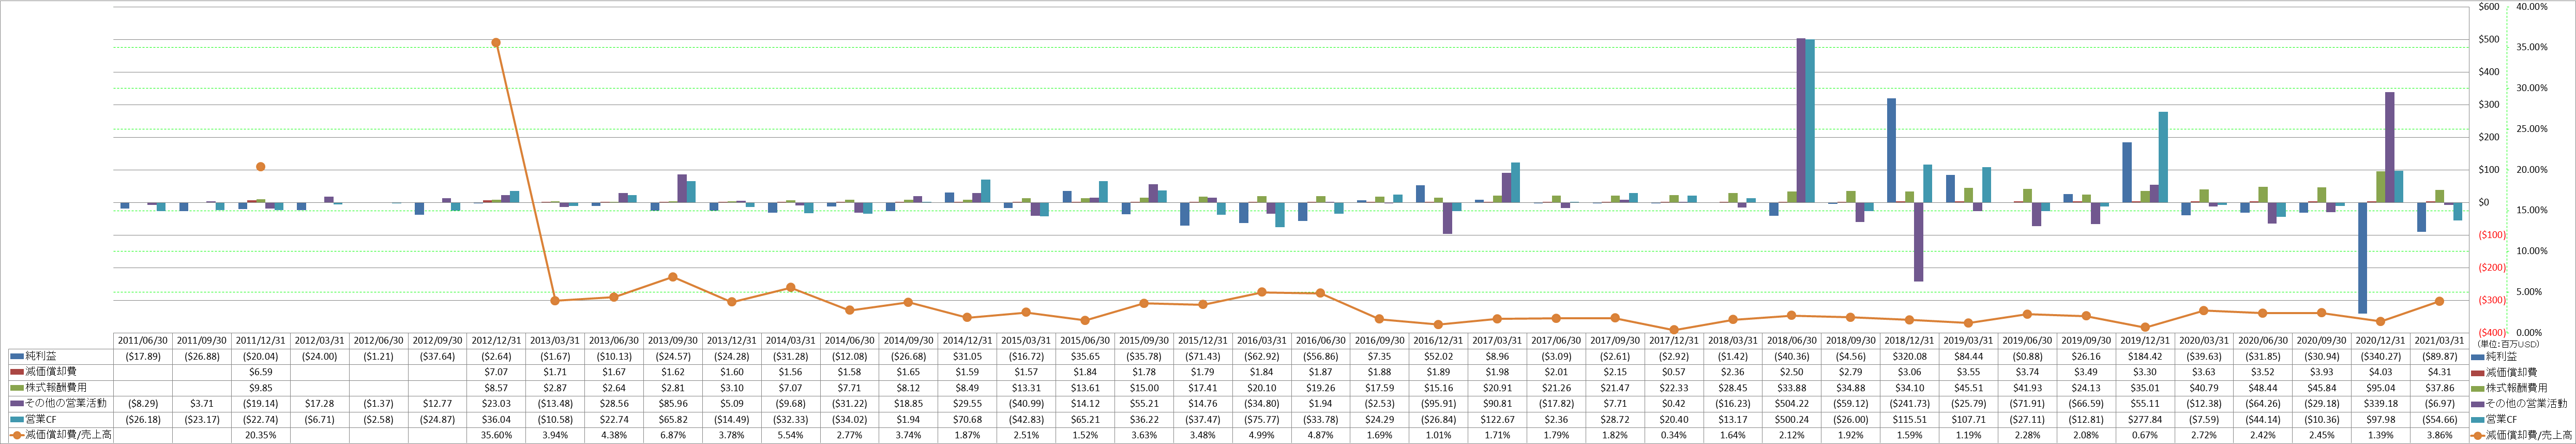Click the green 株式報酬費用 swatch in the data table

click(x=16, y=388)
